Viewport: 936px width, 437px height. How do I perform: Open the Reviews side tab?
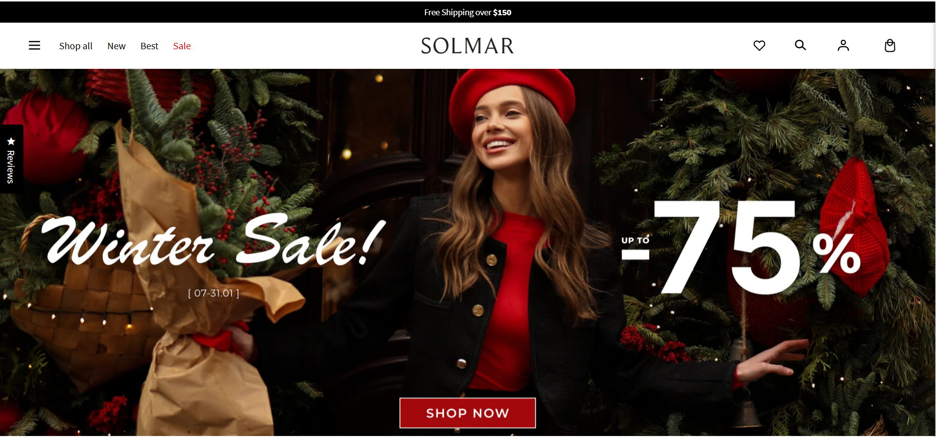click(x=11, y=159)
